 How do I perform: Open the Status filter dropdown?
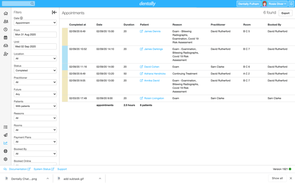pos(35,70)
